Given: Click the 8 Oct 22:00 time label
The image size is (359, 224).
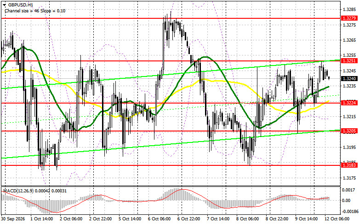Looking at the screenshot, I should click(x=277, y=219).
